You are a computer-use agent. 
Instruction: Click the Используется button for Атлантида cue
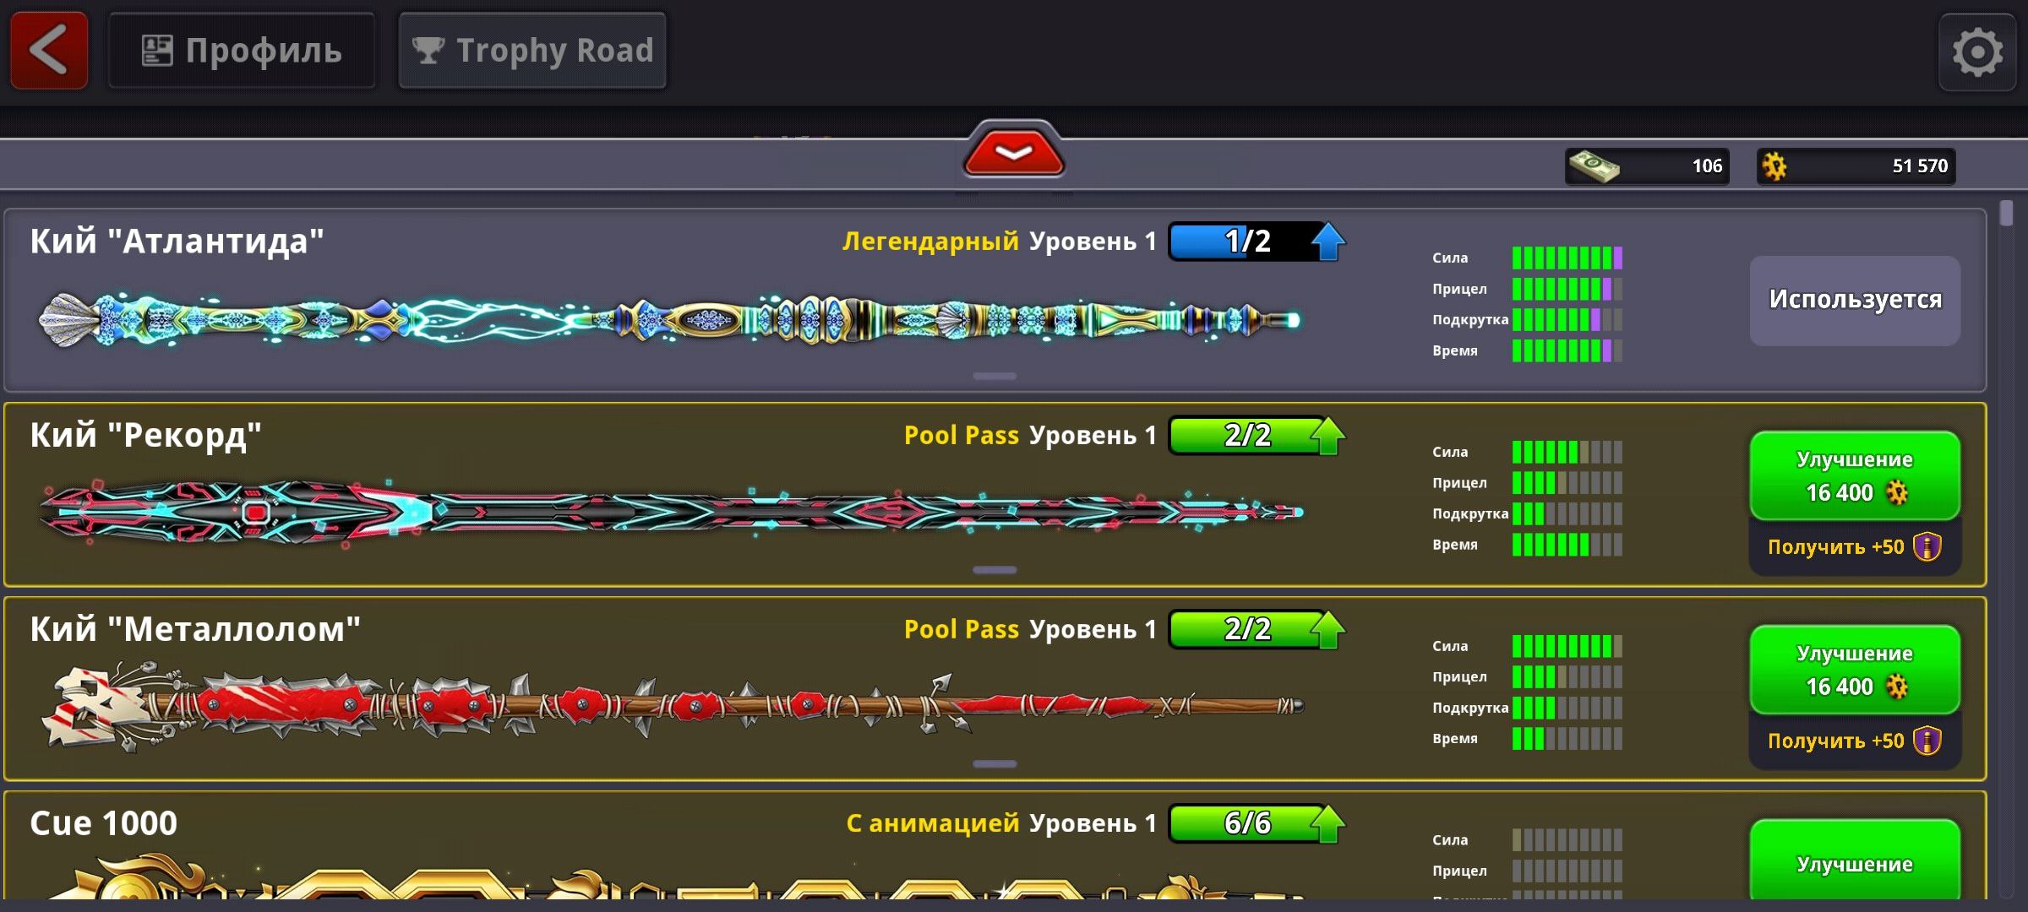(1855, 300)
